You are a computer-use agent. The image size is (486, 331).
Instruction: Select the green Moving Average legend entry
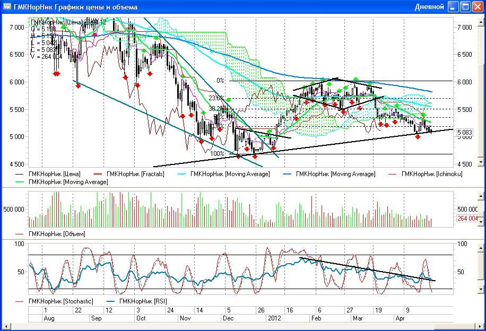62,182
